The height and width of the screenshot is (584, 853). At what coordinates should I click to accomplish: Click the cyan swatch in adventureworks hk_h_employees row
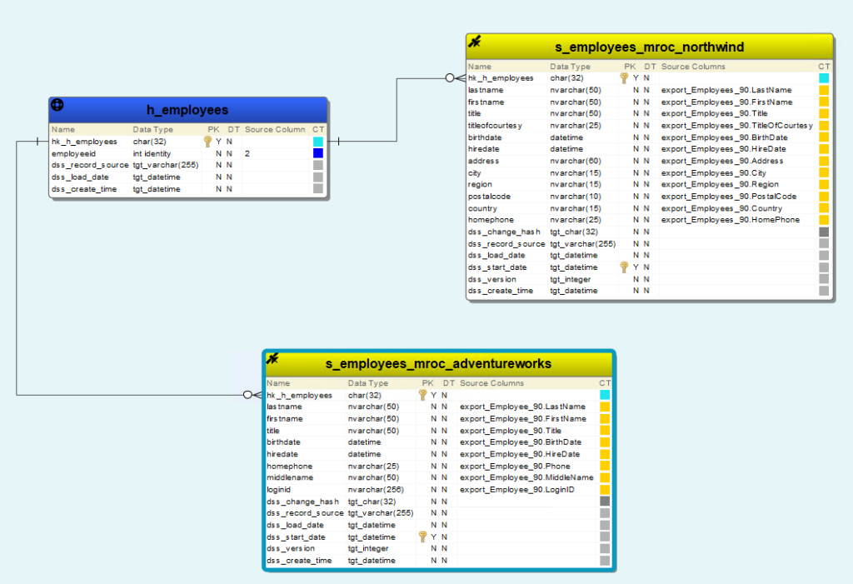605,395
